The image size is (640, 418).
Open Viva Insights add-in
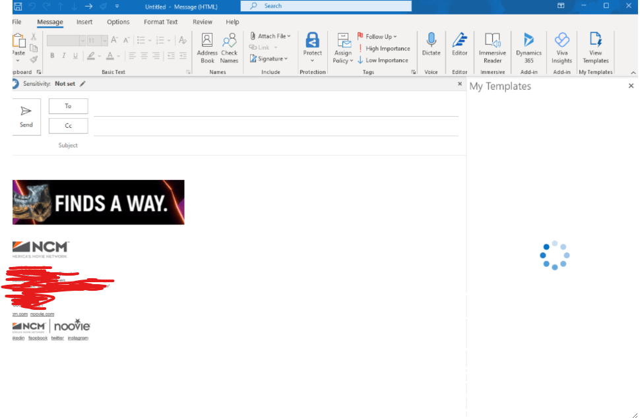pyautogui.click(x=561, y=48)
